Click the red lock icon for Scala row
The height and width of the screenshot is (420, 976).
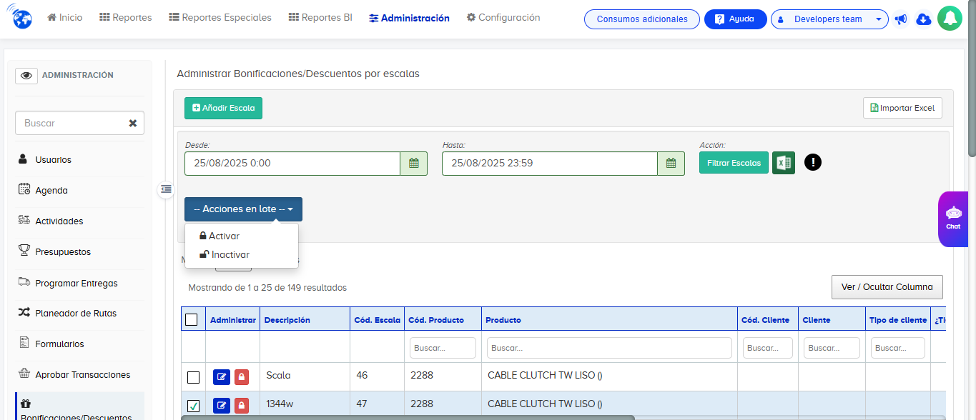[x=242, y=377]
